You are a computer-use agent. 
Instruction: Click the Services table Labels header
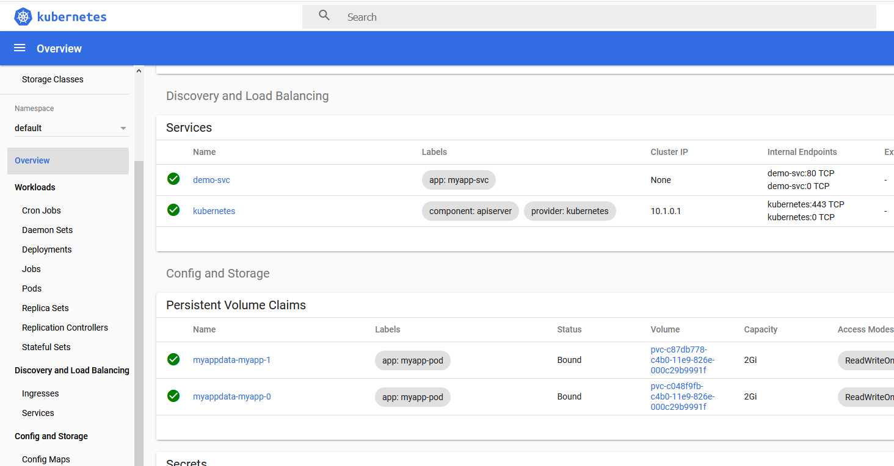(434, 152)
